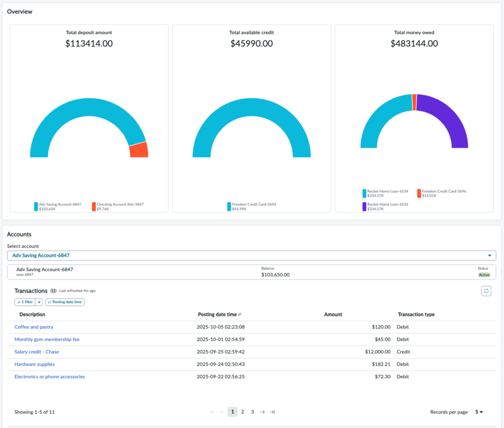The image size is (504, 428).
Task: Click Checking Account Adv-3447 legend swatch
Action: (94, 206)
